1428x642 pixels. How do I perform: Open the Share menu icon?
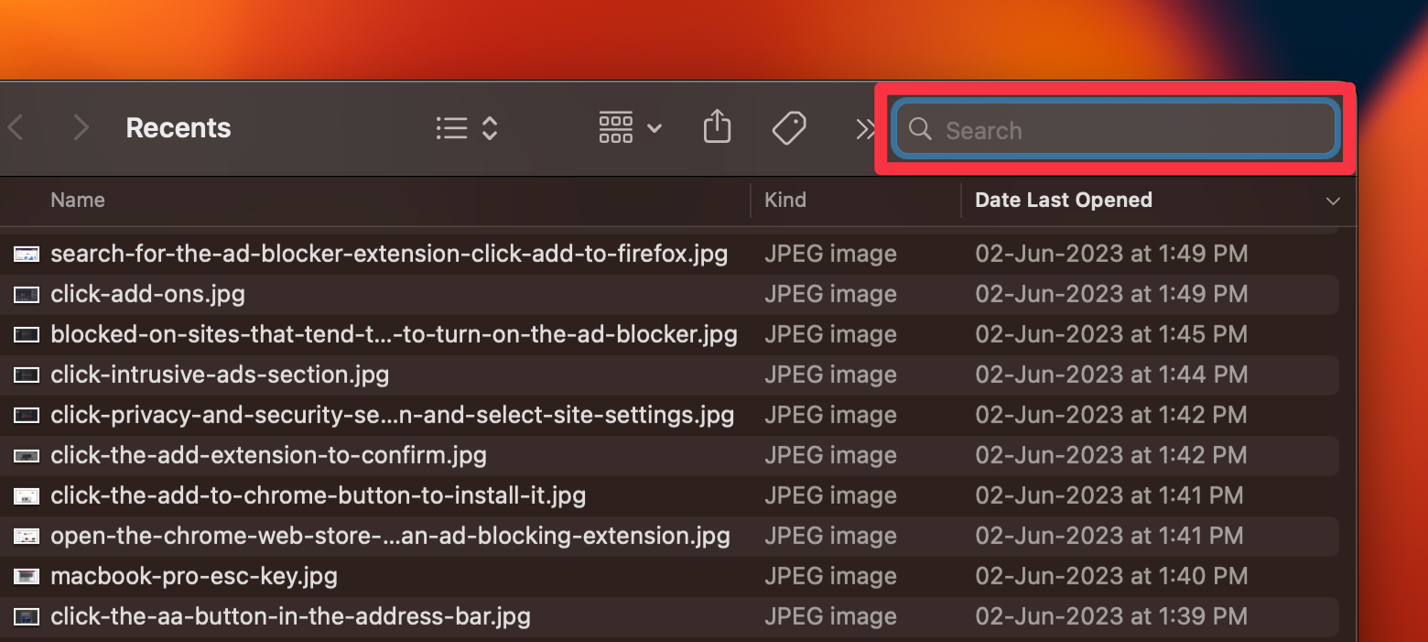point(717,127)
